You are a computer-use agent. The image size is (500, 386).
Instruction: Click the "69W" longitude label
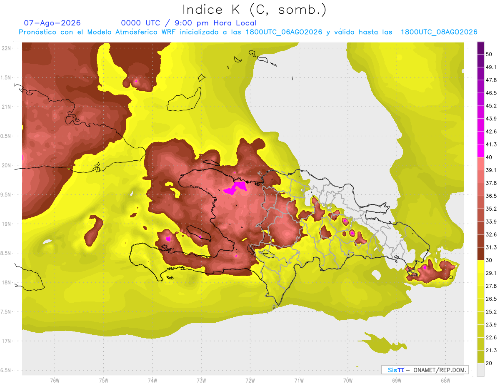coord(397,380)
